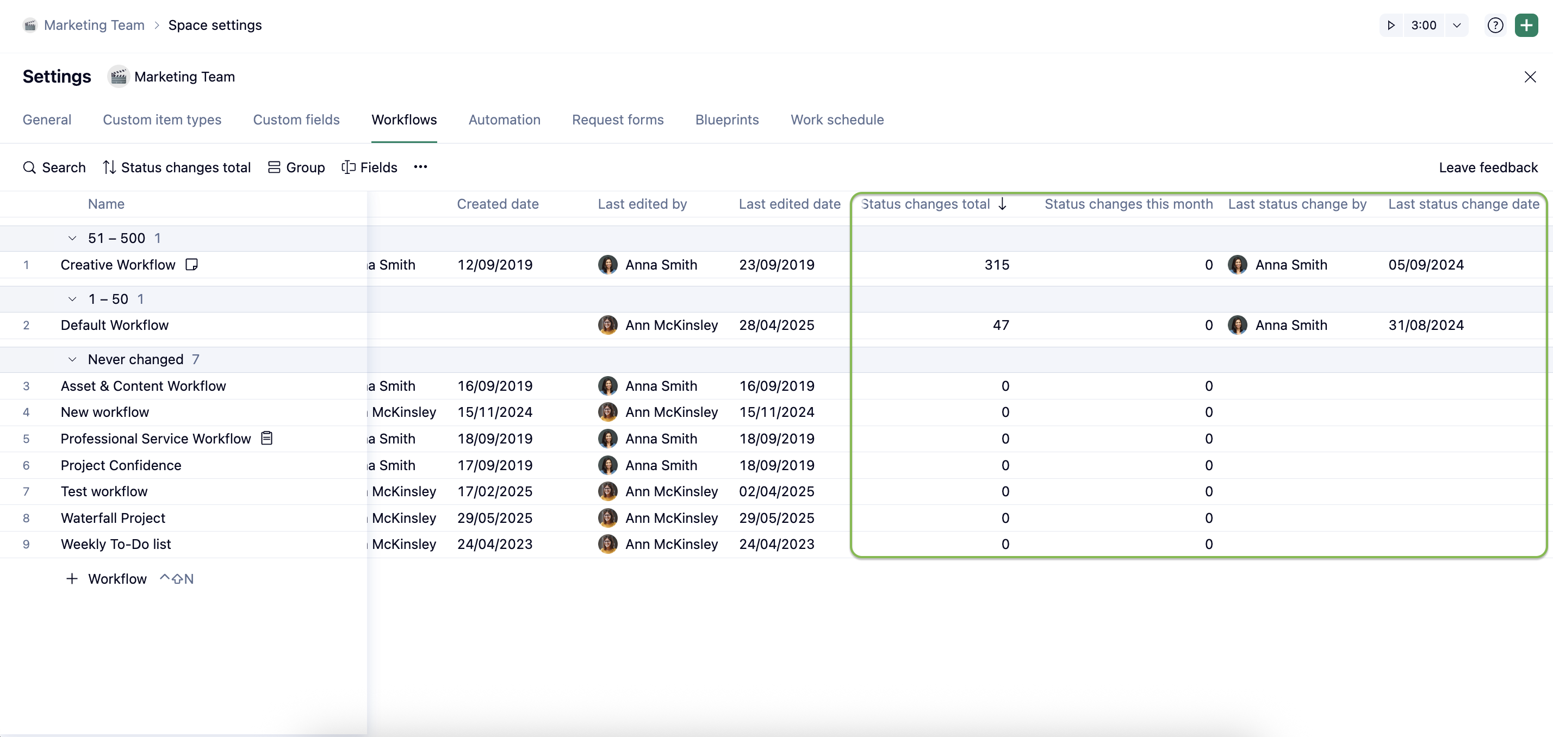The image size is (1553, 737).
Task: Click the help question mark icon
Action: pos(1495,26)
